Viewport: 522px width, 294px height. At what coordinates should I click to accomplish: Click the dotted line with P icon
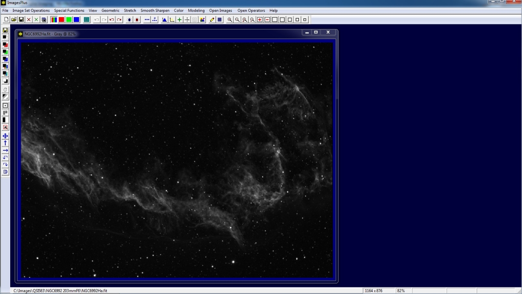(155, 20)
